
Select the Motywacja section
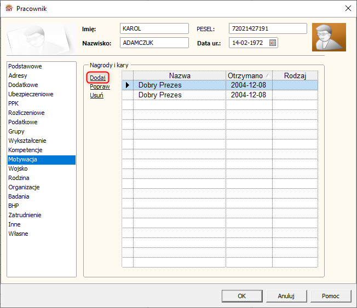click(42, 160)
